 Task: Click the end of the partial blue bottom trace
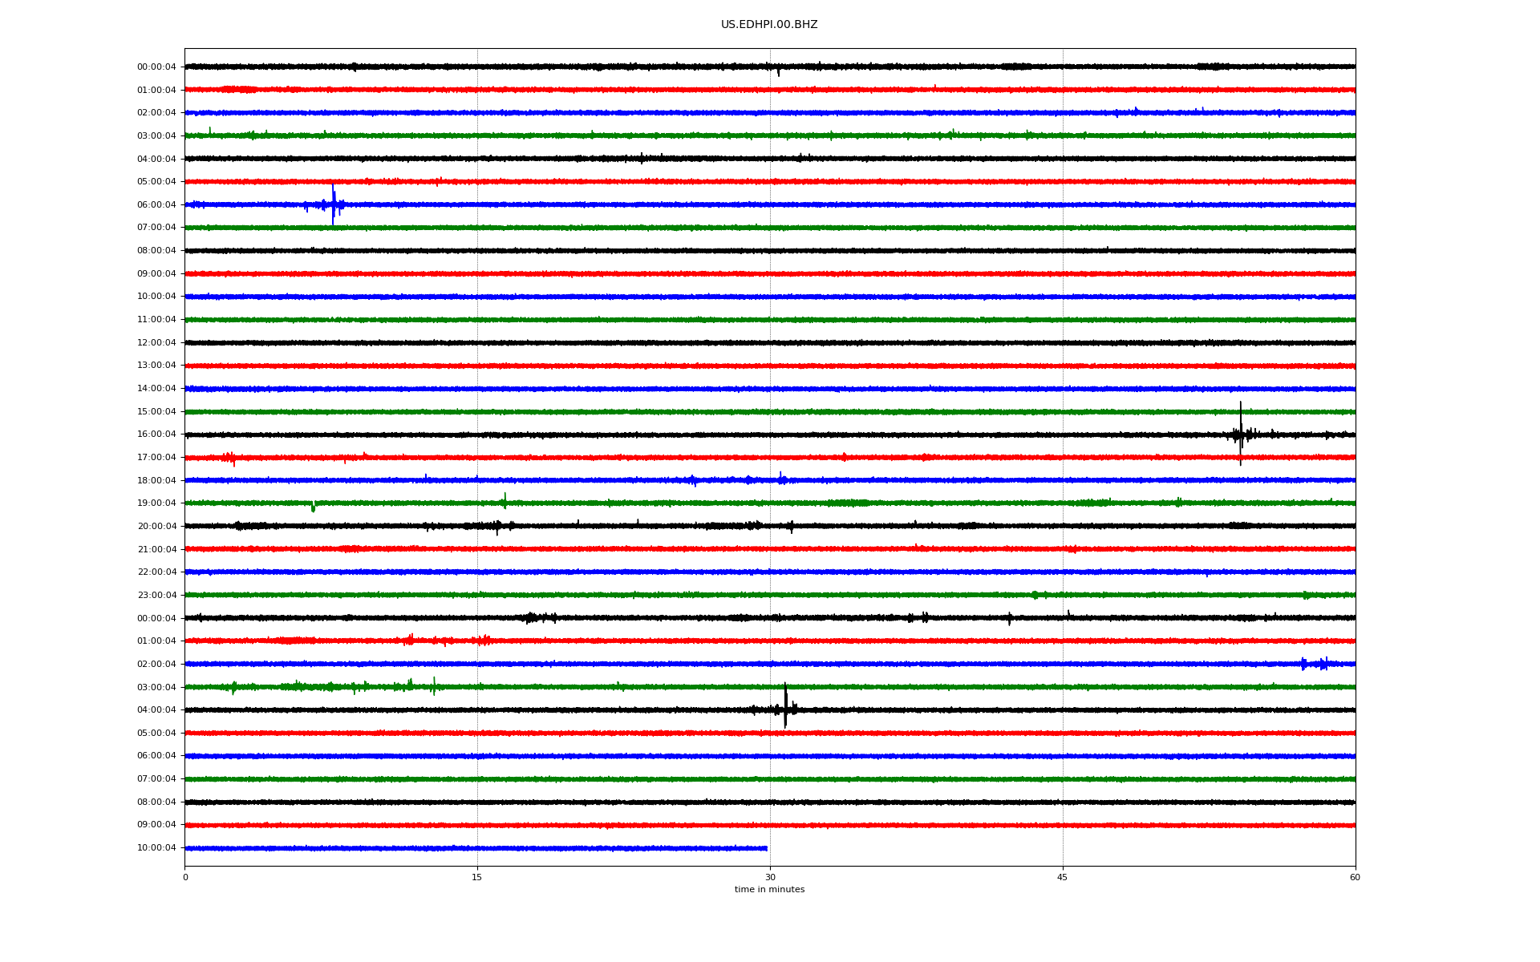766,848
